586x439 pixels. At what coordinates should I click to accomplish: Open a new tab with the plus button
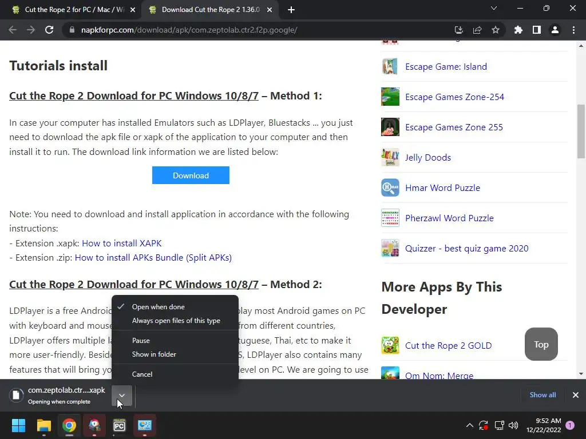(x=291, y=10)
